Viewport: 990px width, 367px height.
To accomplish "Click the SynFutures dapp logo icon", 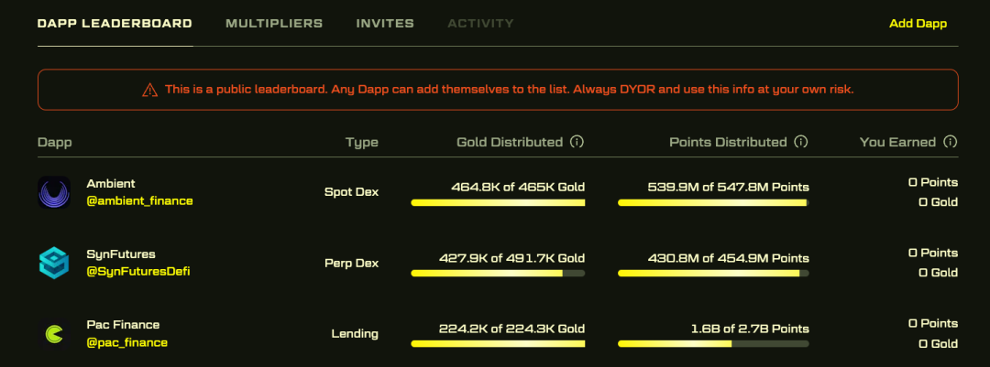I will [54, 263].
